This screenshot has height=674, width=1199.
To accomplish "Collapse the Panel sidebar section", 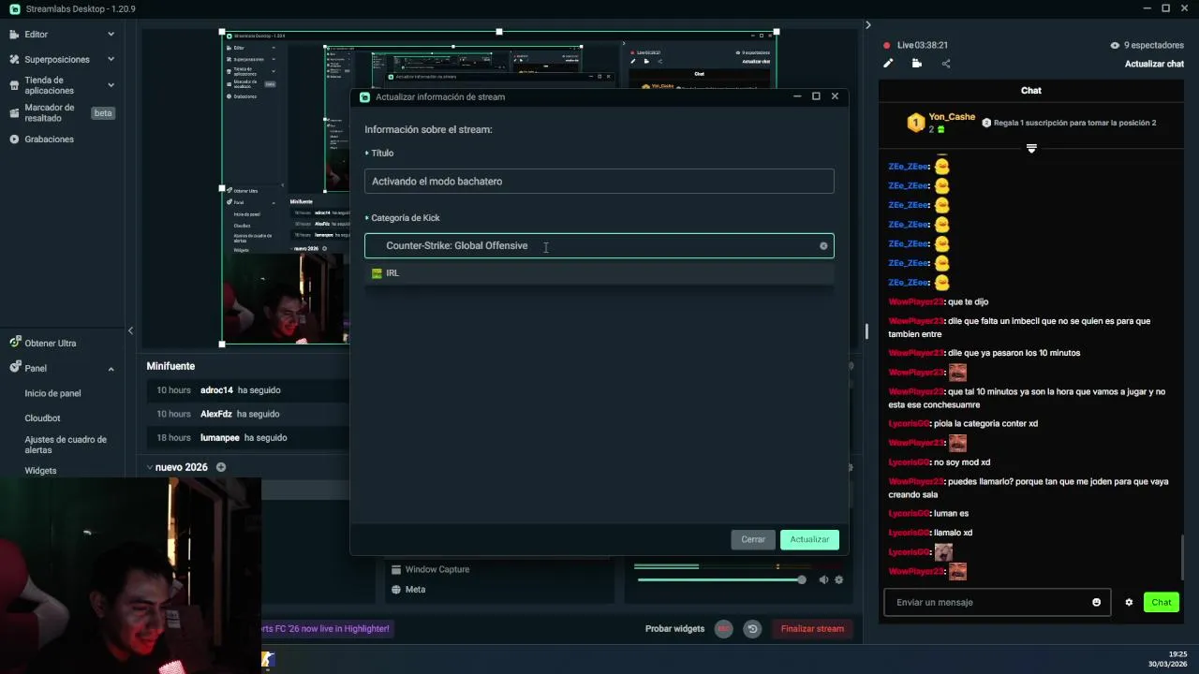I will point(111,369).
